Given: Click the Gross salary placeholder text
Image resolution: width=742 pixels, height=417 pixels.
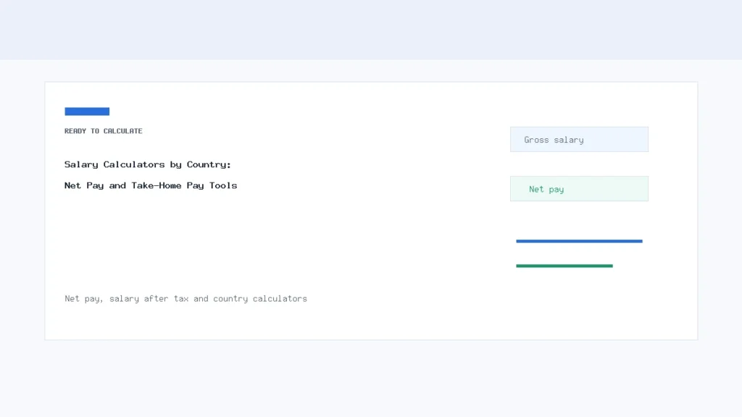Looking at the screenshot, I should coord(554,140).
